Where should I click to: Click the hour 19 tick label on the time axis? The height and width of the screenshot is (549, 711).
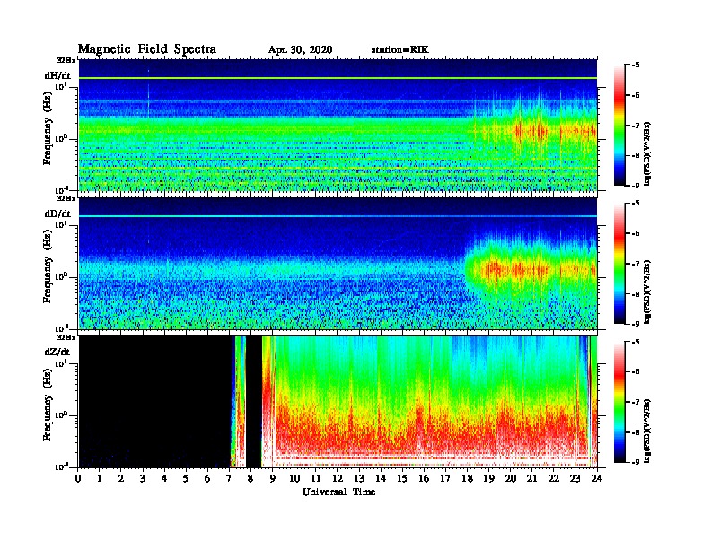(x=488, y=478)
